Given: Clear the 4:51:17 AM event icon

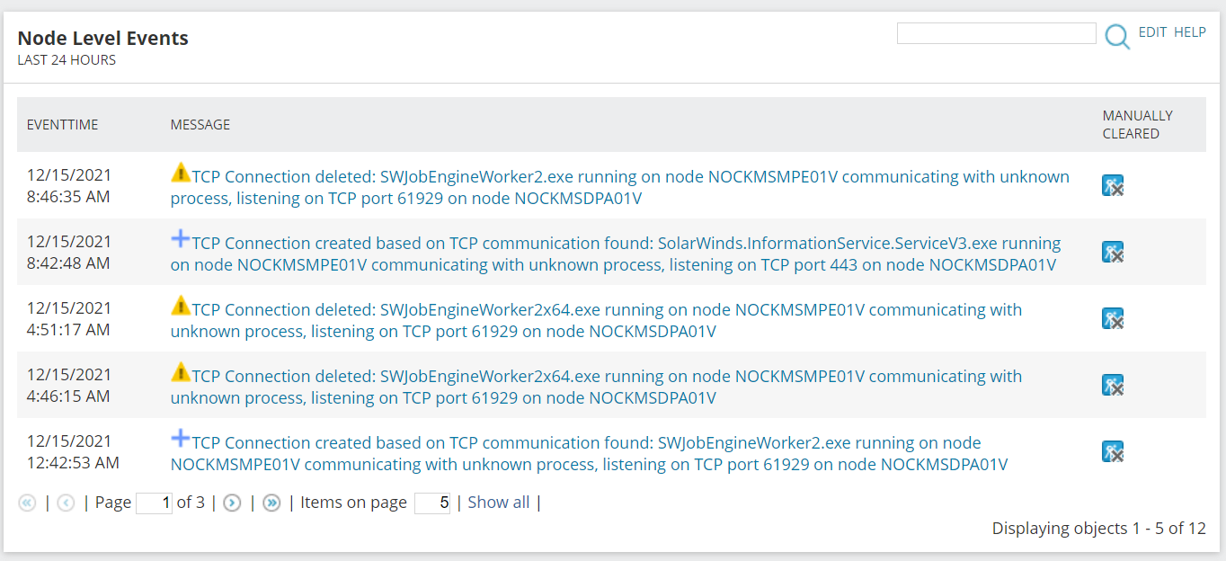Looking at the screenshot, I should click(1113, 318).
